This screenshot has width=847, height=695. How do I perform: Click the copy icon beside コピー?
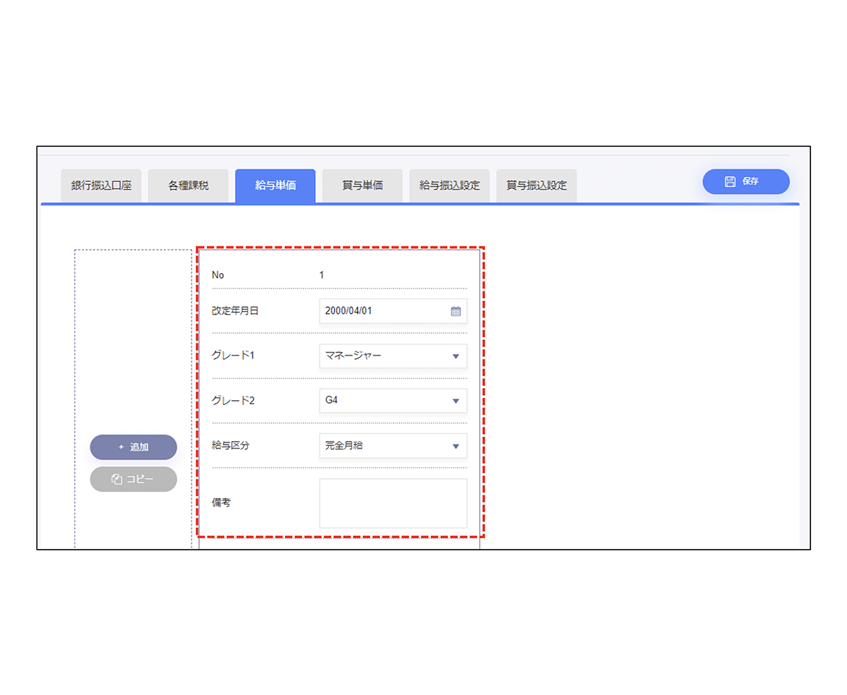[x=117, y=479]
